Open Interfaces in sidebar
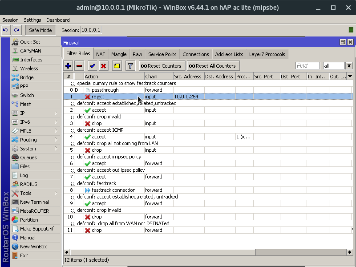356x267 pixels. pyautogui.click(x=36, y=60)
